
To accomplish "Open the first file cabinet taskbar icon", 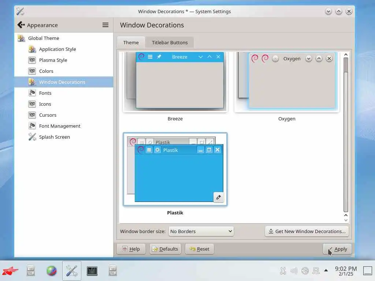I will point(31,271).
